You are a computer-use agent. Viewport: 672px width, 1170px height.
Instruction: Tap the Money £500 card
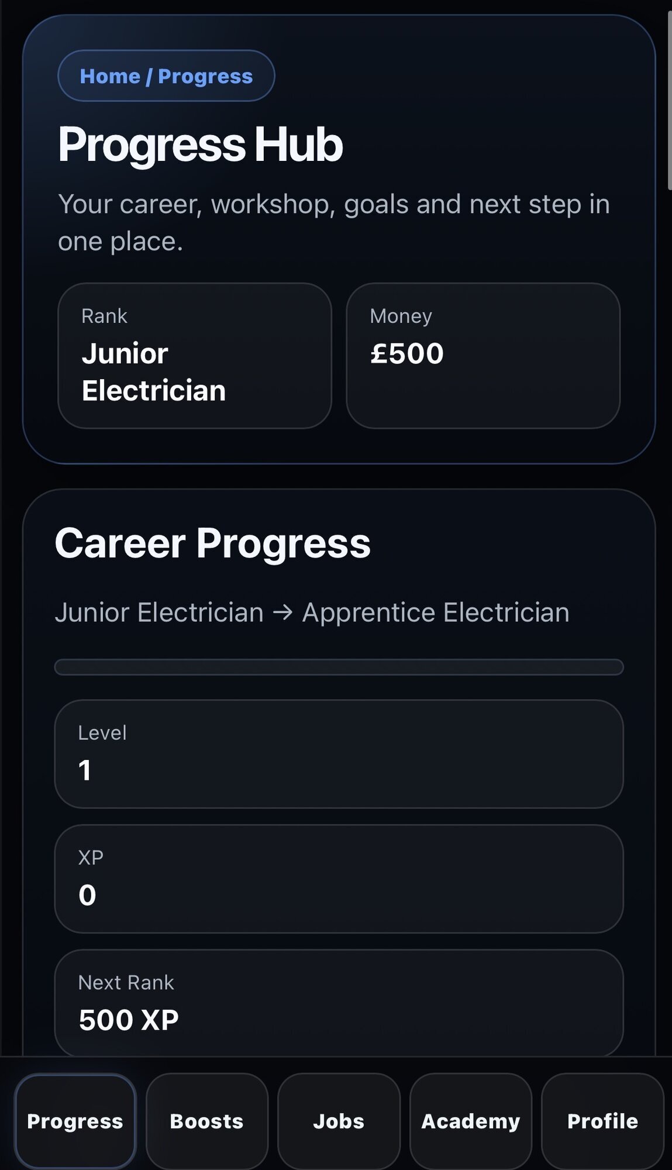pos(483,356)
